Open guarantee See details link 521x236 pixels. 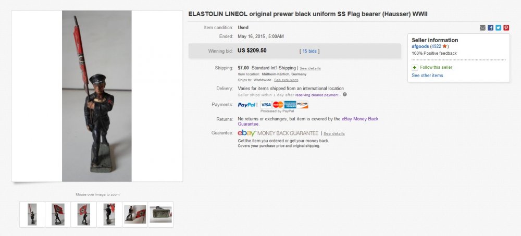pos(334,134)
